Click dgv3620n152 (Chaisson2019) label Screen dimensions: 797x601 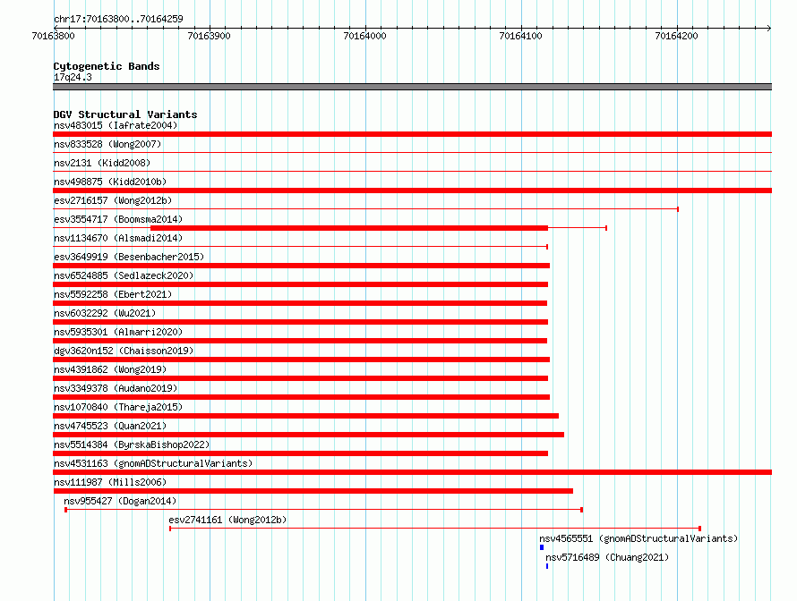[124, 351]
